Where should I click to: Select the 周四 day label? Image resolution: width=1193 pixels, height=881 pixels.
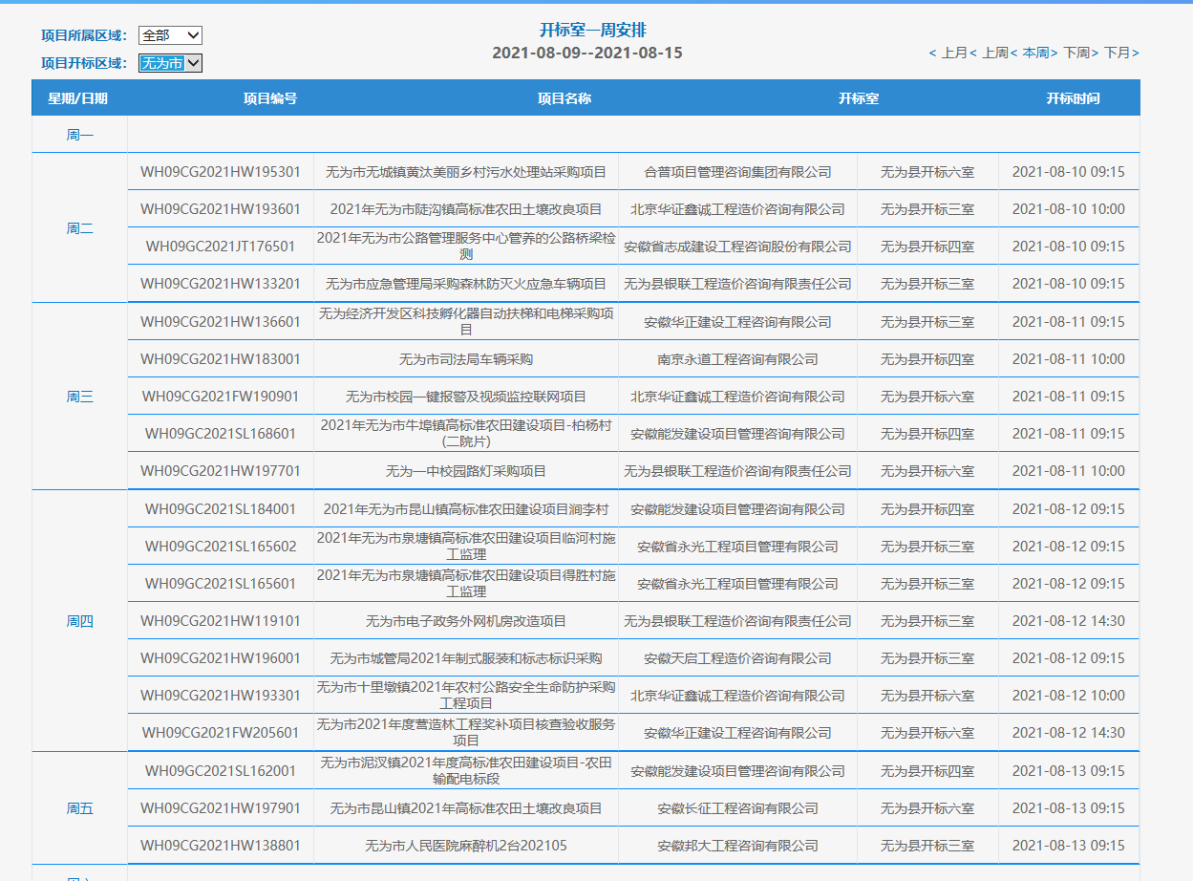(80, 621)
